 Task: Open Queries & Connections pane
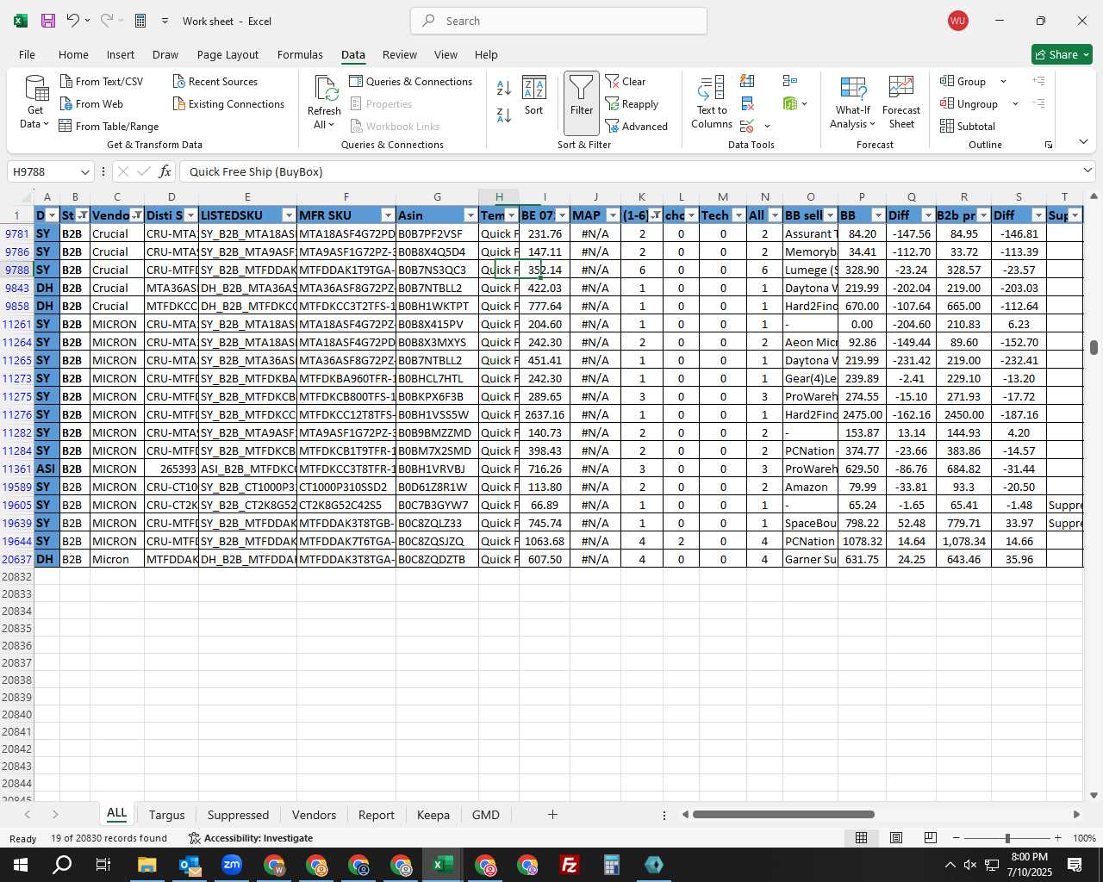[x=411, y=81]
